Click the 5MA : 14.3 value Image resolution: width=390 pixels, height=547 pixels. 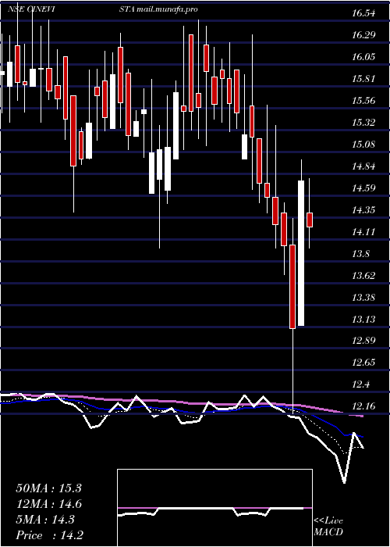point(45,520)
